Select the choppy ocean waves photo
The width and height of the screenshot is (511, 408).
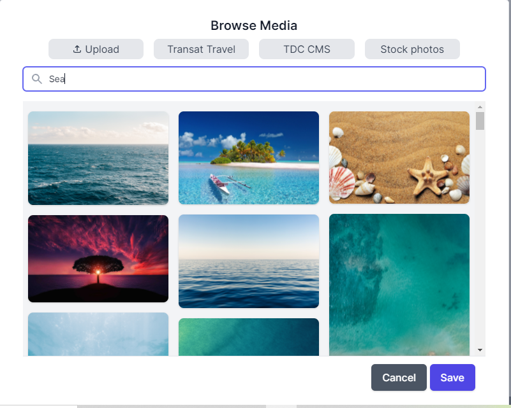(98, 158)
